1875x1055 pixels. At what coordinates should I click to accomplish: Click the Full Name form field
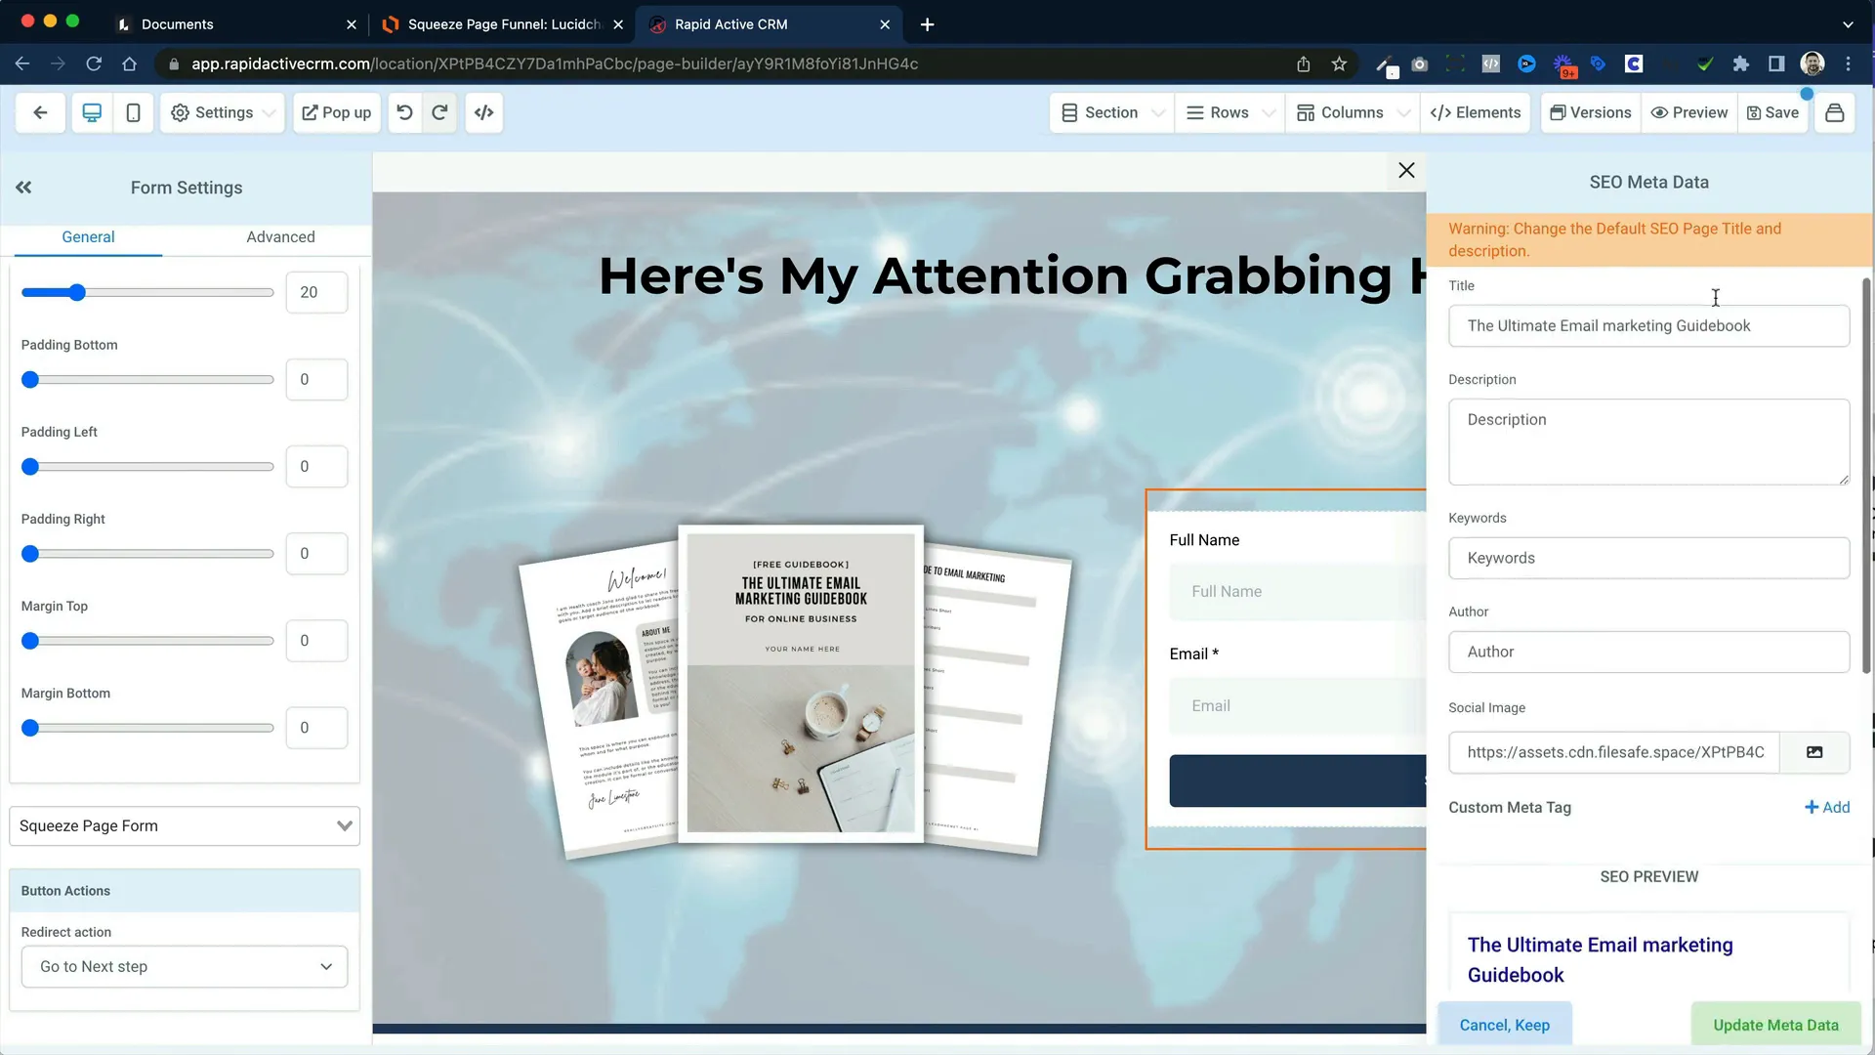click(1298, 591)
